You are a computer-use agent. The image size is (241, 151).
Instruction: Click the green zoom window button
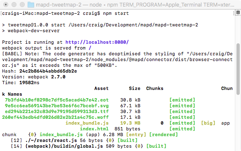tap(22, 5)
